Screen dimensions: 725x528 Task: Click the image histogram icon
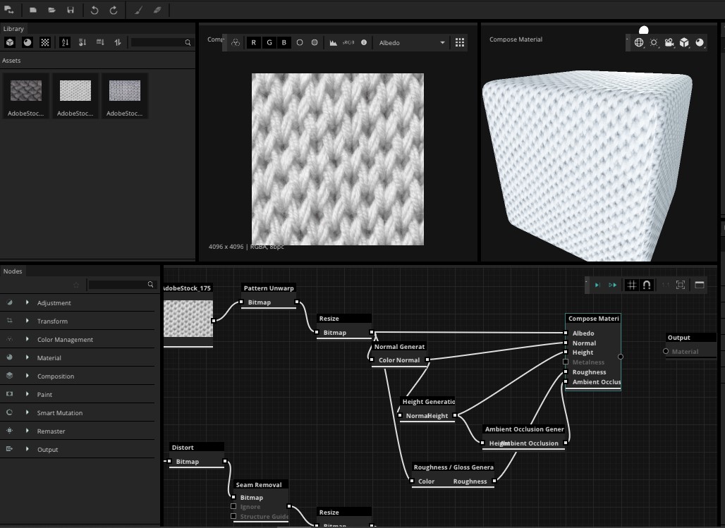tap(333, 42)
